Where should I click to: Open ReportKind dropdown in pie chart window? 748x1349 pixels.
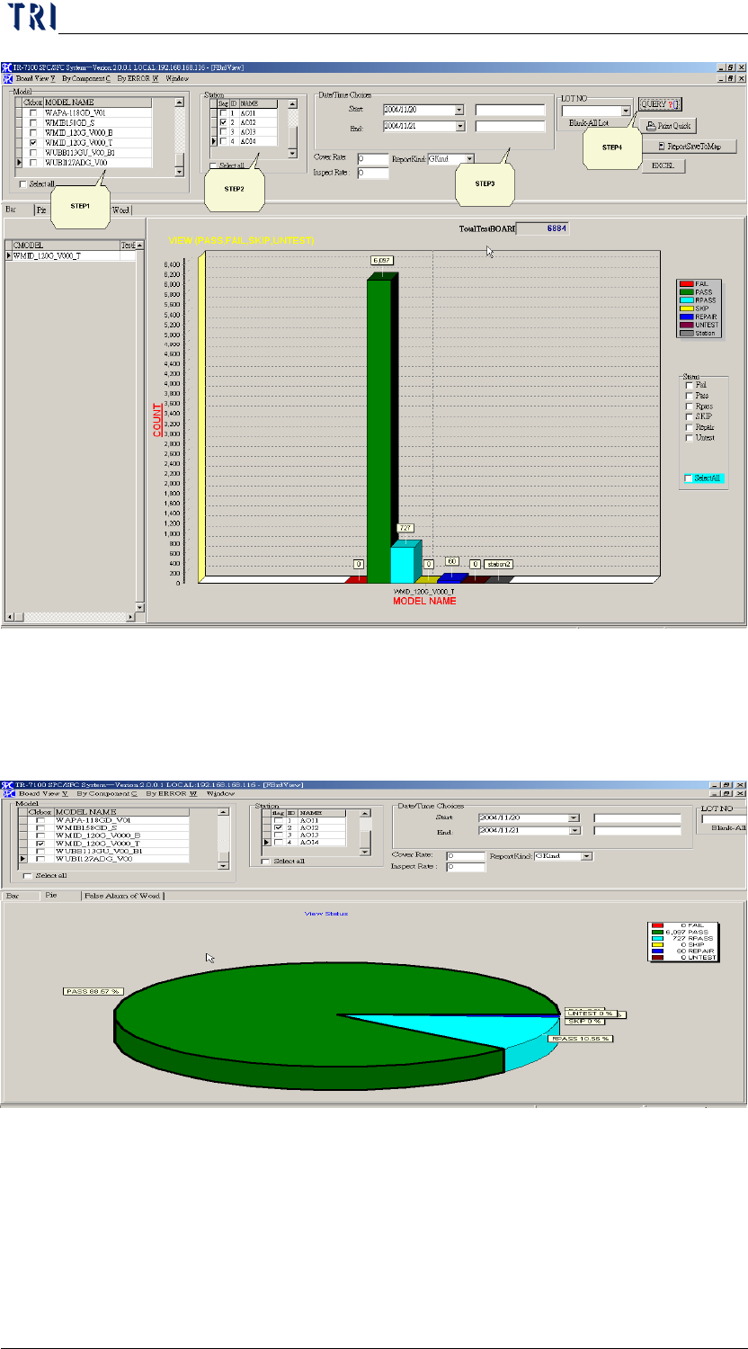587,856
